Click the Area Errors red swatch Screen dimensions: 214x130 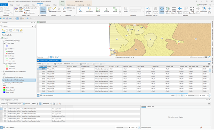7,69
